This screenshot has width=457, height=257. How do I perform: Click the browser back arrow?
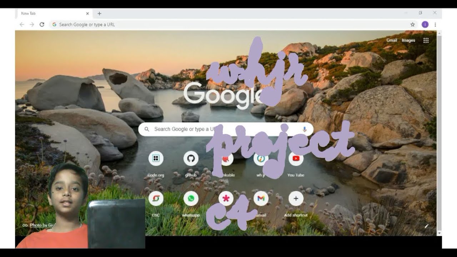pyautogui.click(x=22, y=25)
